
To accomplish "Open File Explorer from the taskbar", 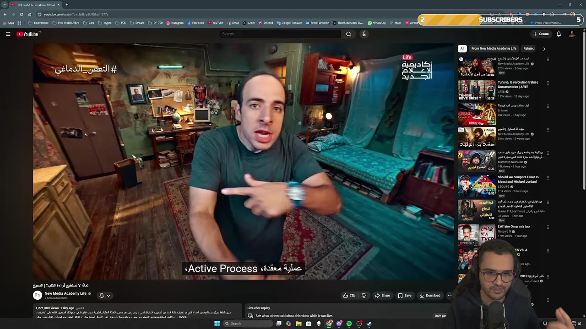I will [298, 324].
